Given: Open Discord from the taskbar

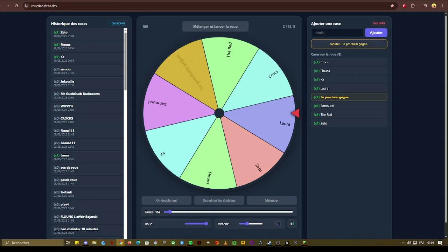Looking at the screenshot, I should pyautogui.click(x=86, y=243).
